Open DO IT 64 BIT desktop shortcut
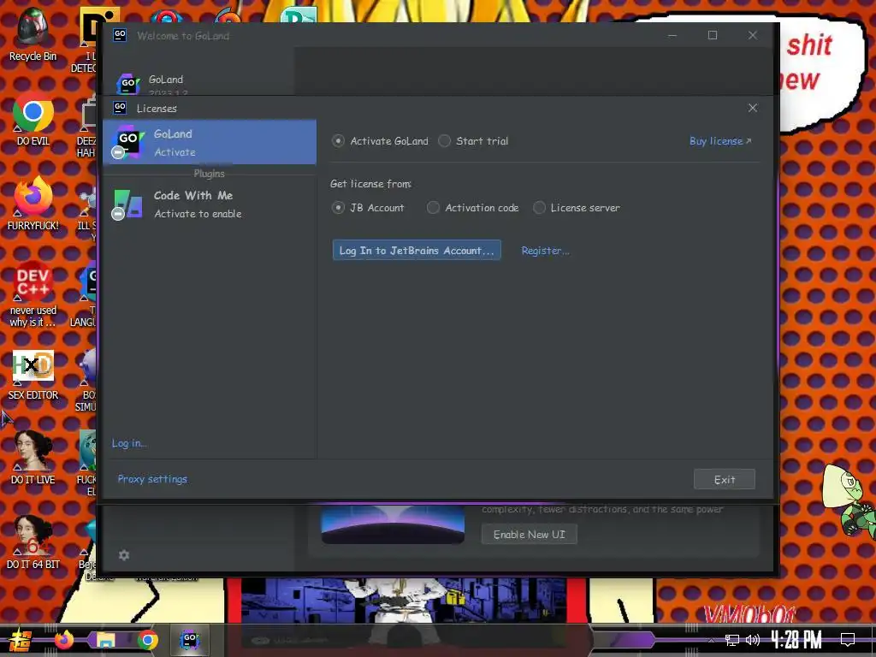 coord(33,543)
